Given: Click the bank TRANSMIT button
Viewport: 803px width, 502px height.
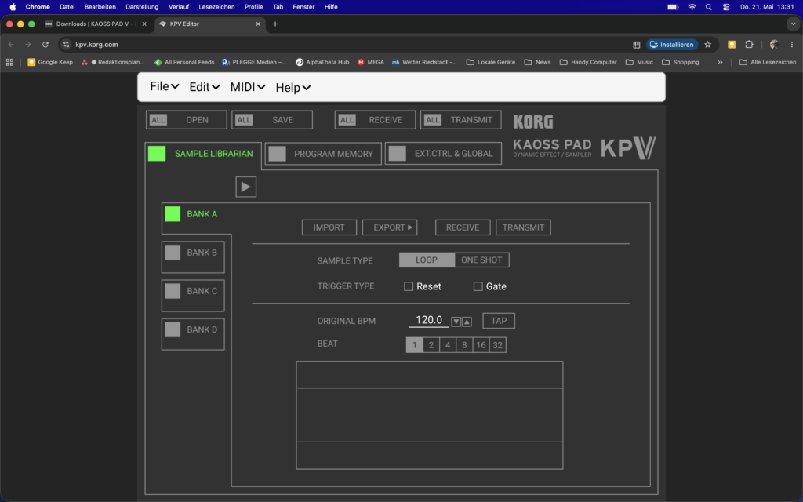Looking at the screenshot, I should [523, 227].
